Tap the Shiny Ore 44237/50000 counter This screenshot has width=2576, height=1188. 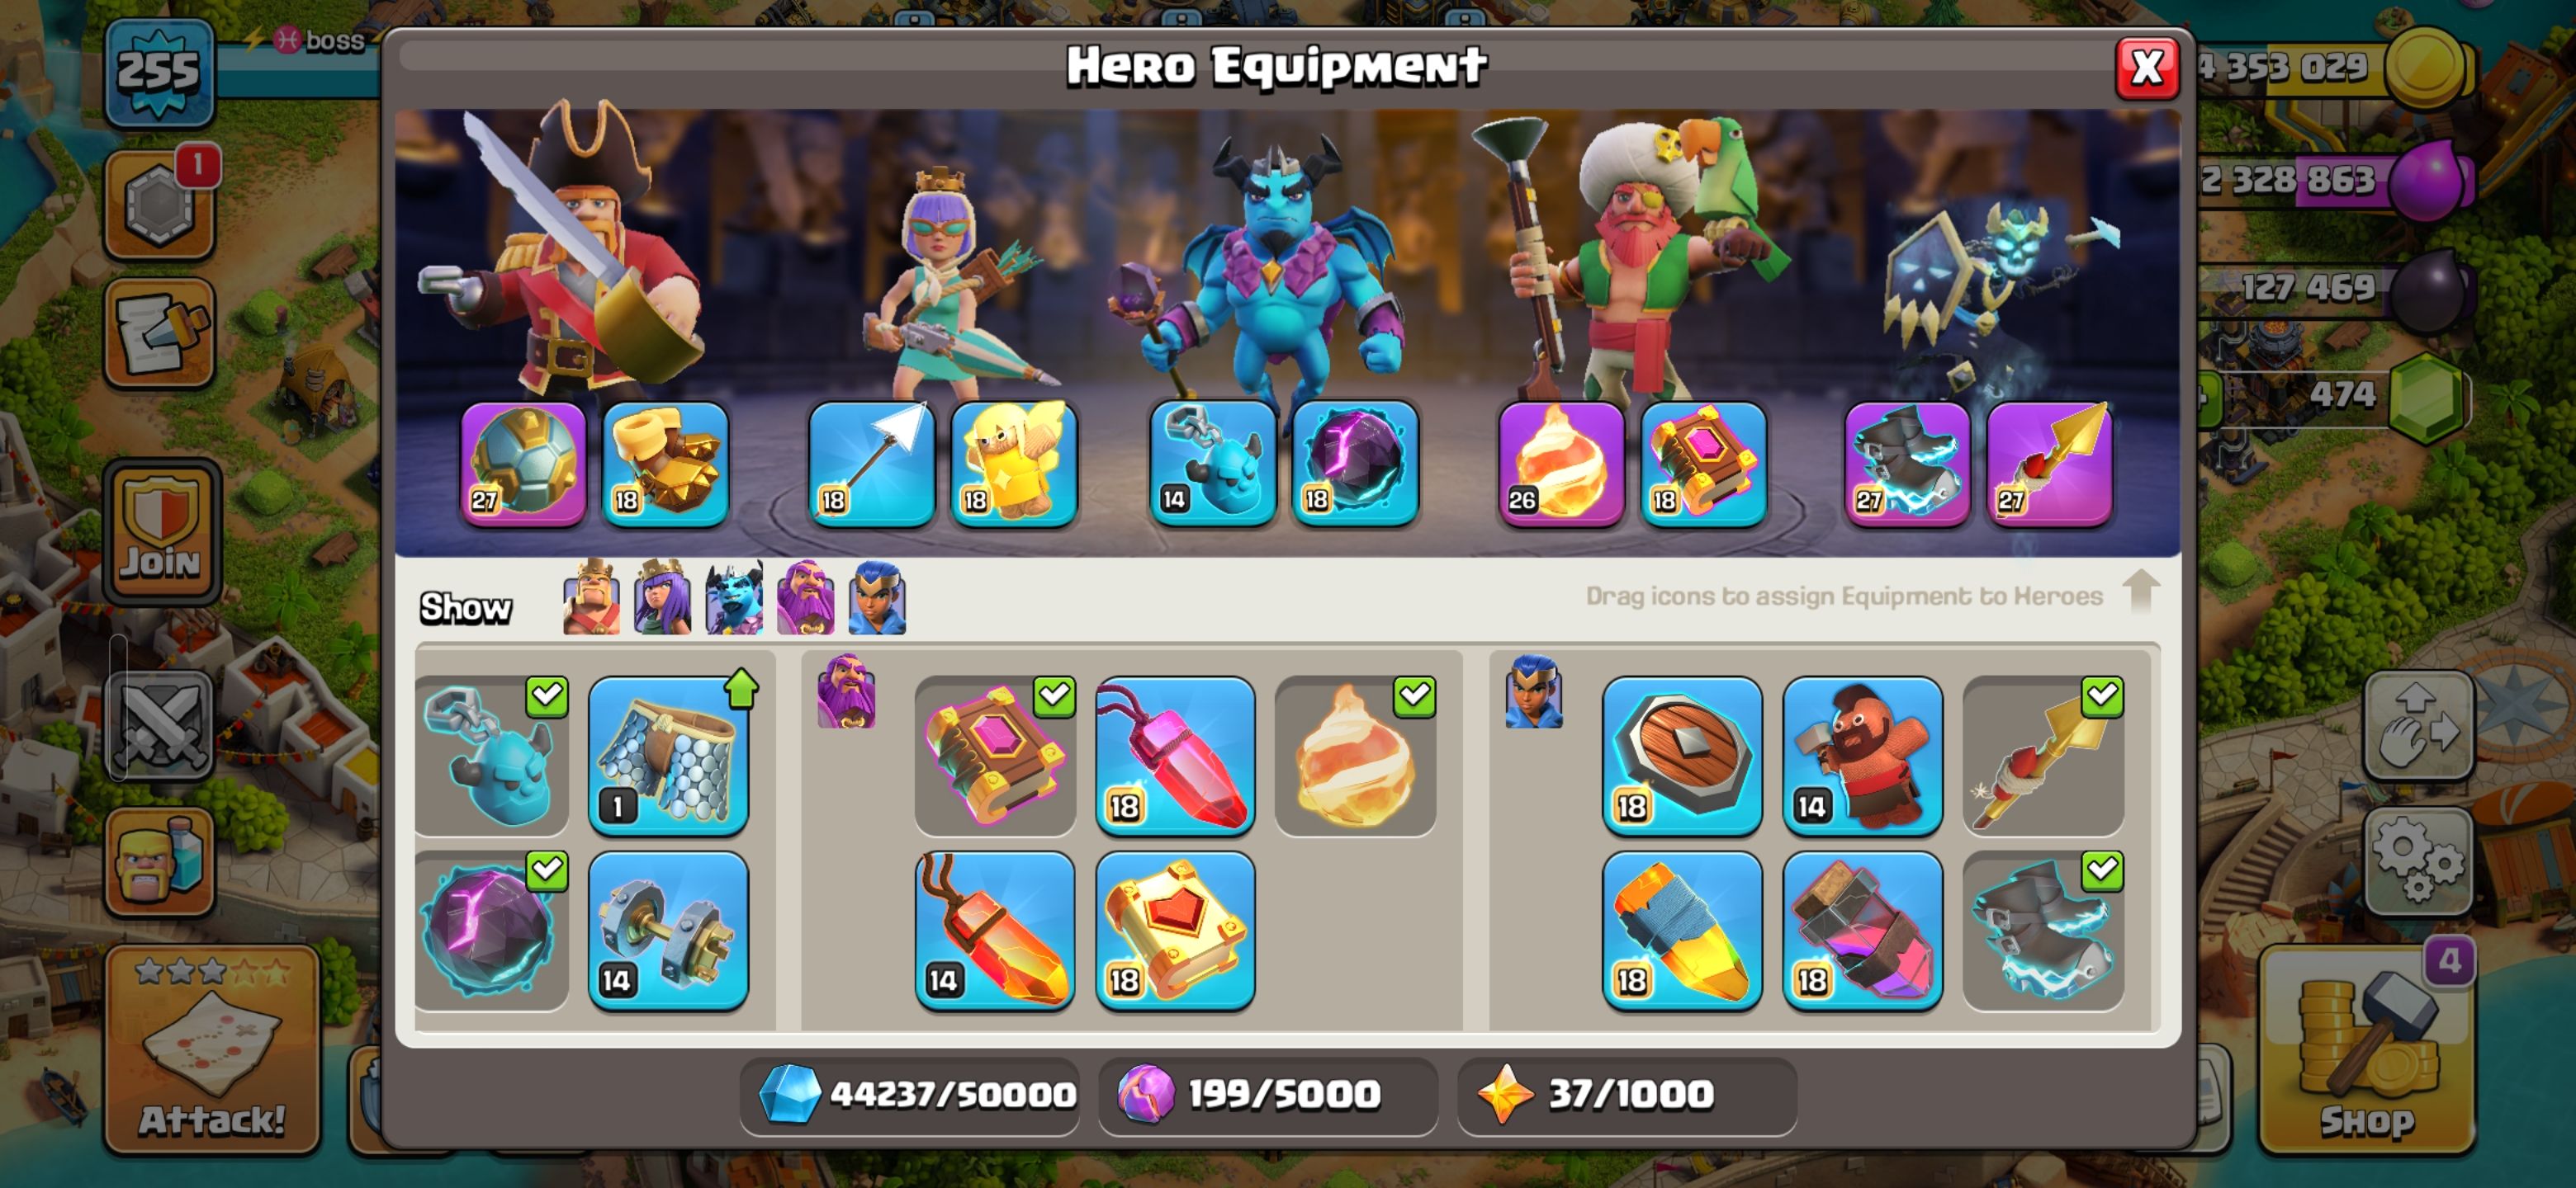tap(910, 1094)
